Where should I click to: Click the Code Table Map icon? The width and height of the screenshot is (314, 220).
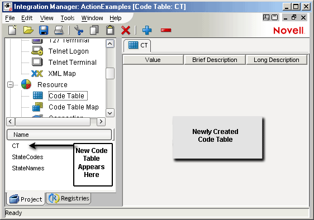click(x=37, y=107)
